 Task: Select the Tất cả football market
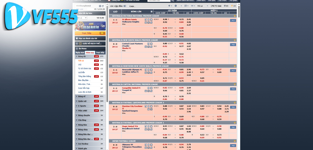pyautogui.click(x=90, y=61)
